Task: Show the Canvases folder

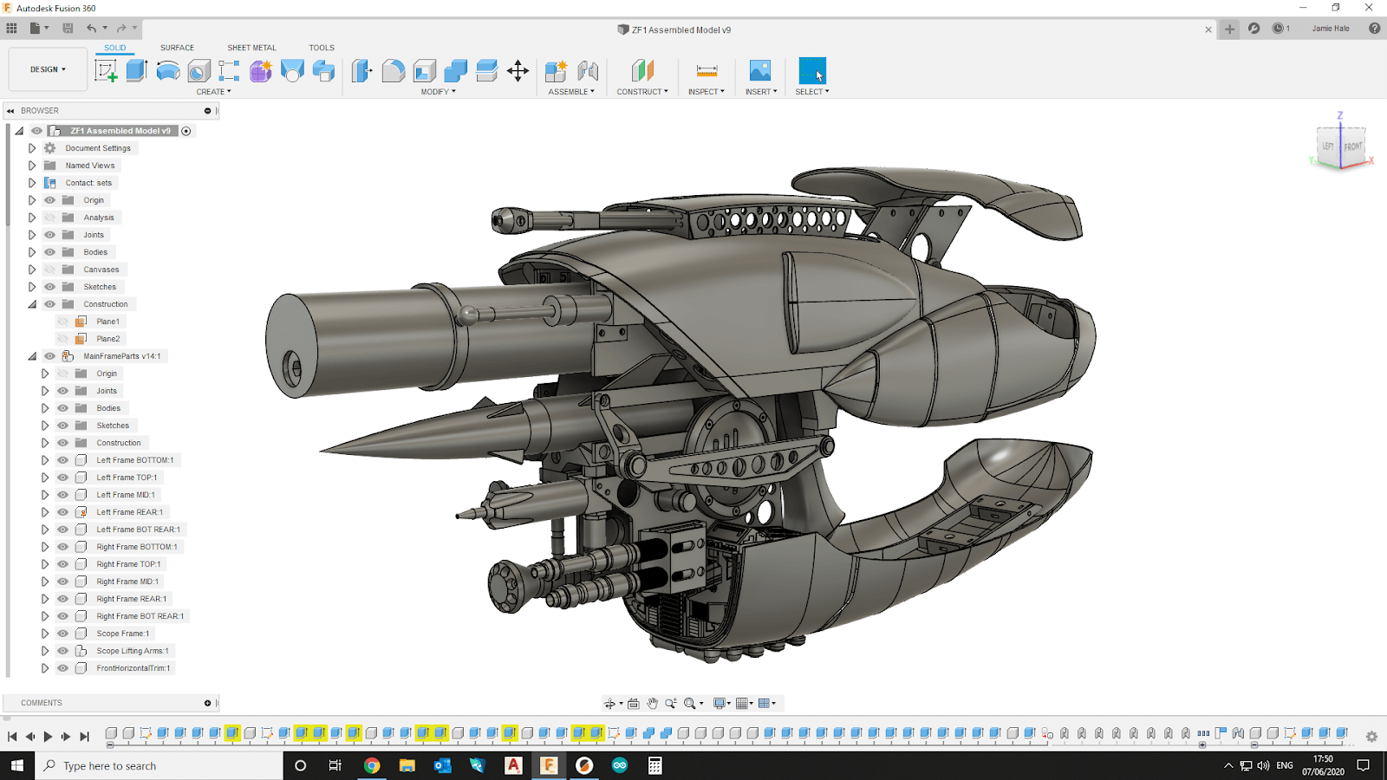Action: click(x=49, y=270)
